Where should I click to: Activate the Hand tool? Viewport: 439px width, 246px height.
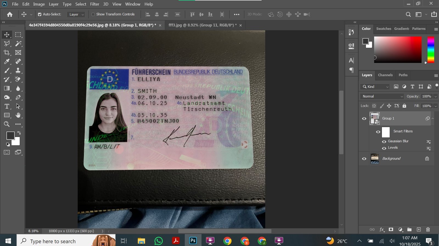[18, 115]
